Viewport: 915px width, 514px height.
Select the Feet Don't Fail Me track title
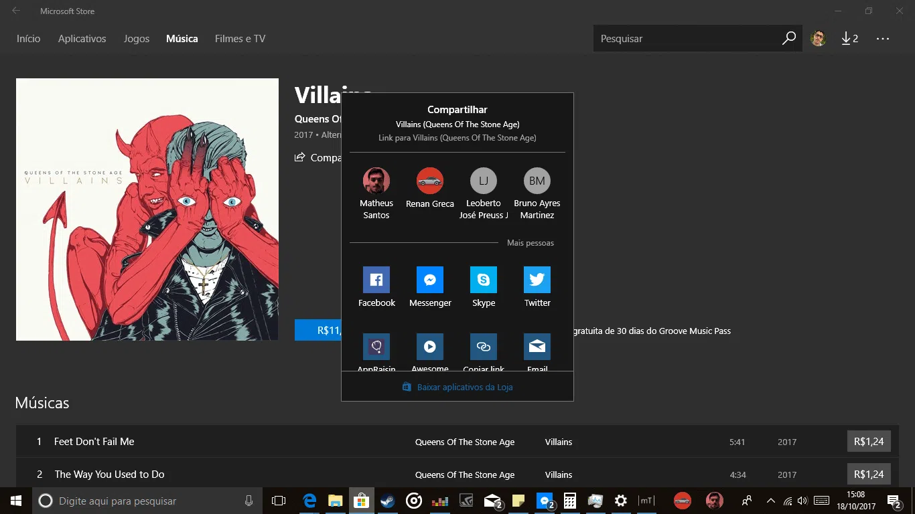(x=94, y=442)
